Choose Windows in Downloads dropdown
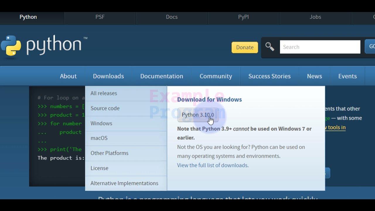 click(126, 123)
